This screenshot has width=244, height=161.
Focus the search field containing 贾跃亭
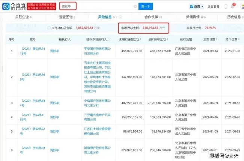click(x=99, y=6)
